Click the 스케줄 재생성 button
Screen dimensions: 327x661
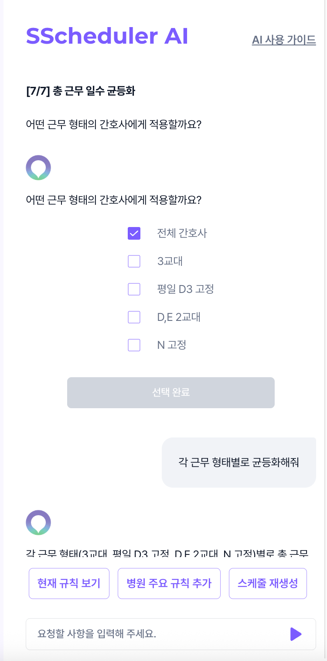[268, 583]
